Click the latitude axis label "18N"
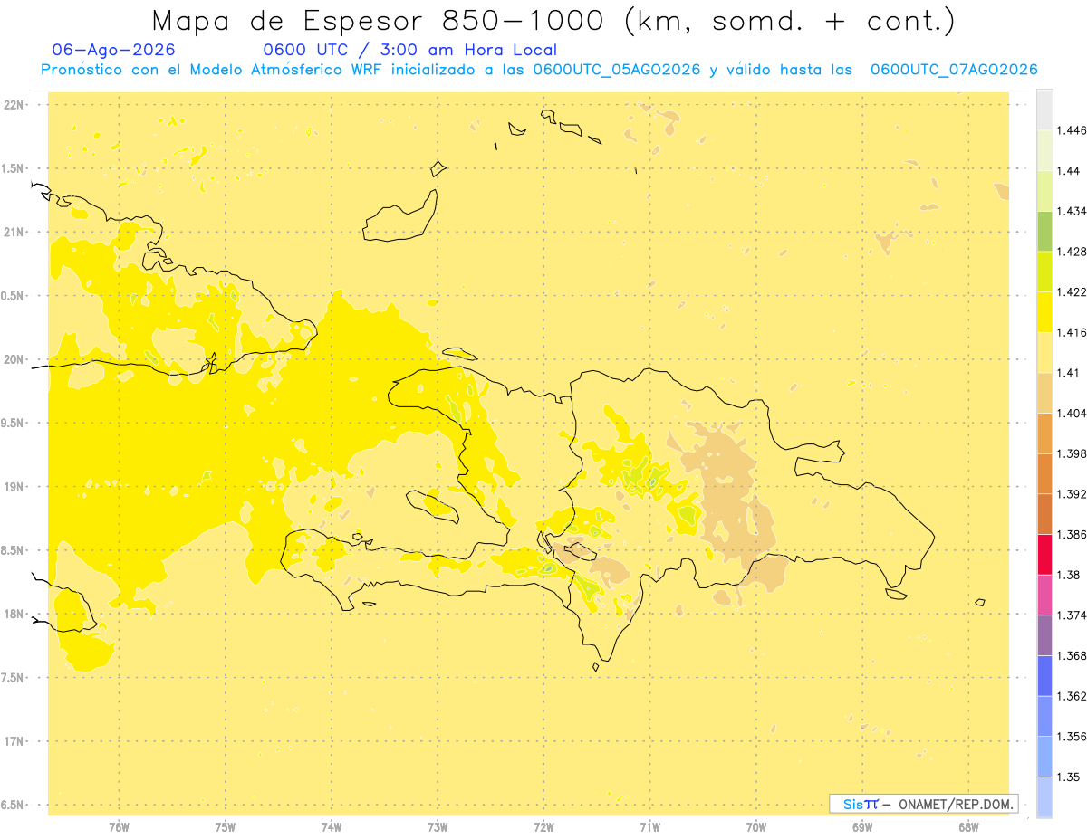The image size is (1087, 839). click(14, 615)
